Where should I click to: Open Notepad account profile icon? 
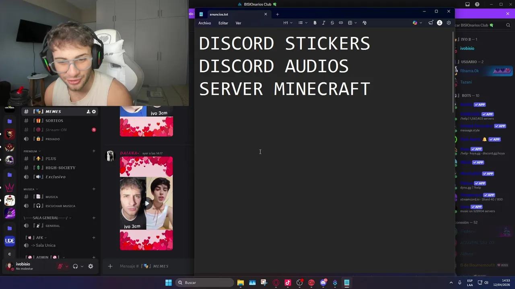(439, 23)
